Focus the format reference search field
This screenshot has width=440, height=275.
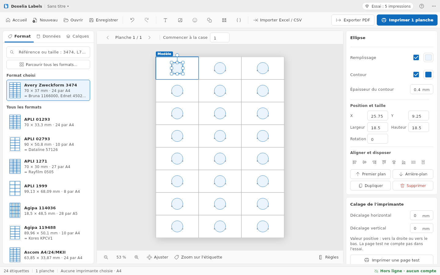coord(48,52)
